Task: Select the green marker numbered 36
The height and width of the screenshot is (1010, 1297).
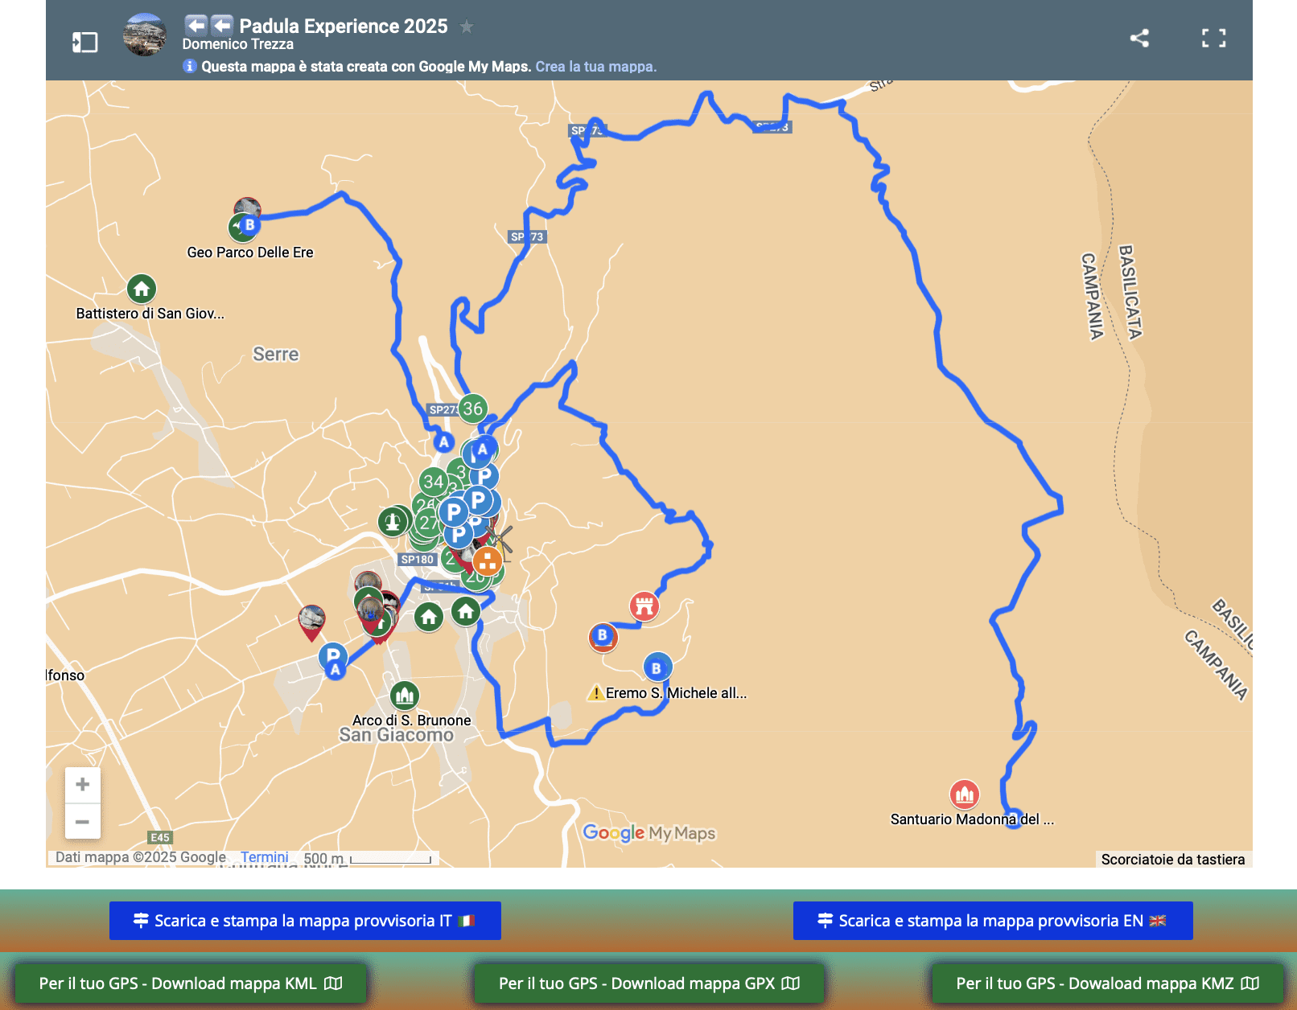Action: tap(472, 409)
